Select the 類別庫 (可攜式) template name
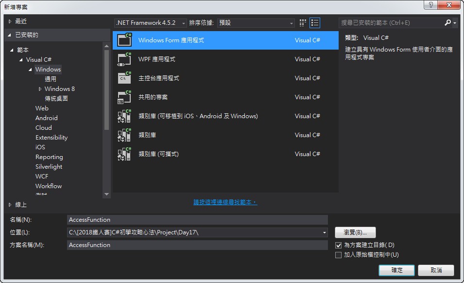The height and width of the screenshot is (283, 464). point(158,154)
